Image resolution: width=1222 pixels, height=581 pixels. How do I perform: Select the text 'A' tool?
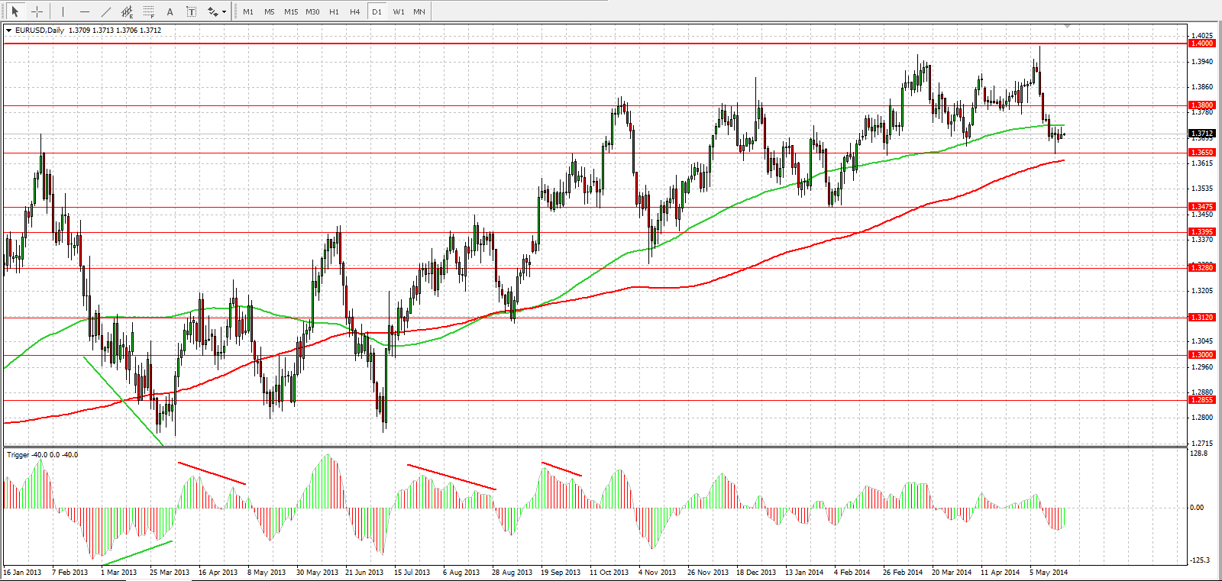coord(170,11)
